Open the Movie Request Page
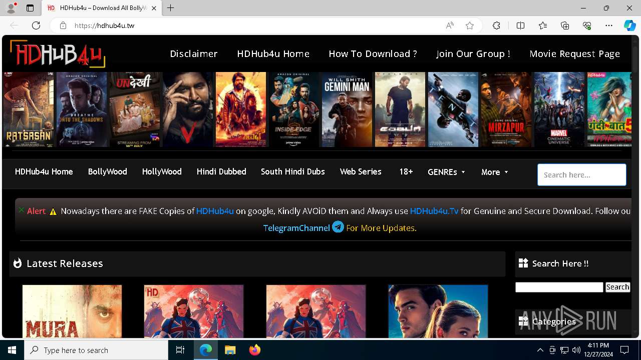The image size is (641, 360). [x=575, y=53]
